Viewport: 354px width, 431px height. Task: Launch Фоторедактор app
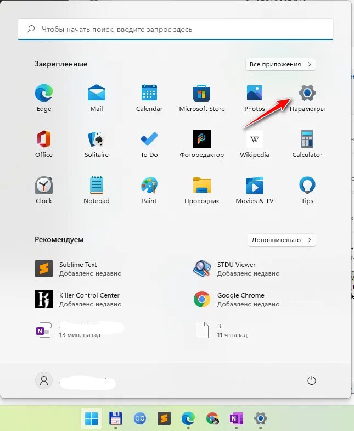click(x=202, y=144)
